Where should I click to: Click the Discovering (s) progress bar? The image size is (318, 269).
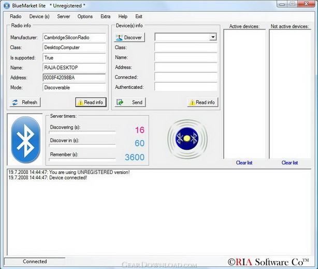pos(82,133)
